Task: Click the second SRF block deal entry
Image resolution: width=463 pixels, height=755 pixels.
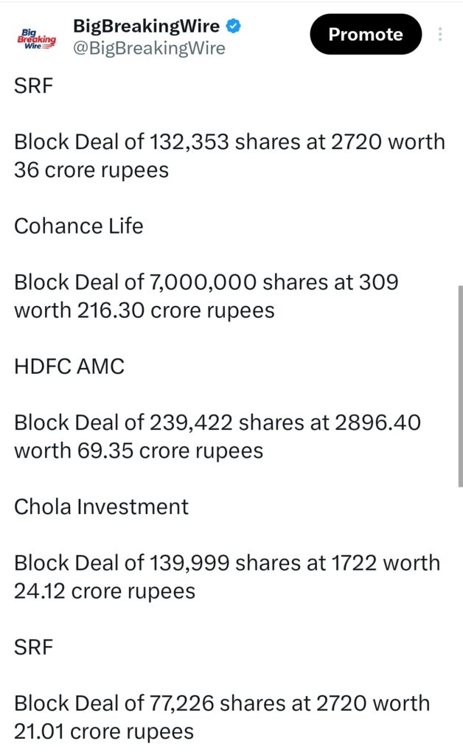Action: [29, 647]
